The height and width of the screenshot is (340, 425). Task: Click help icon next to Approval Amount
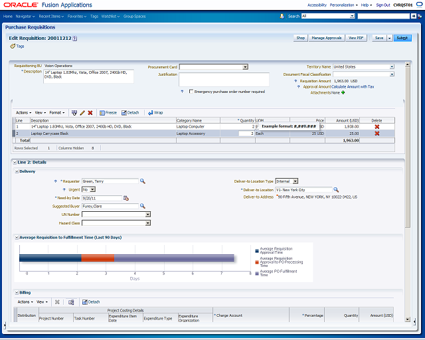coord(298,87)
